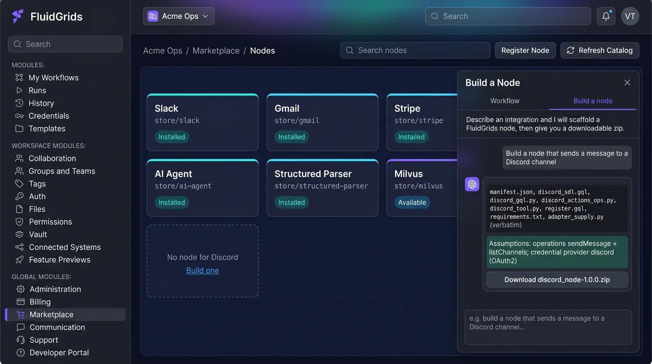
Task: Close the Build a Node panel
Action: click(627, 83)
